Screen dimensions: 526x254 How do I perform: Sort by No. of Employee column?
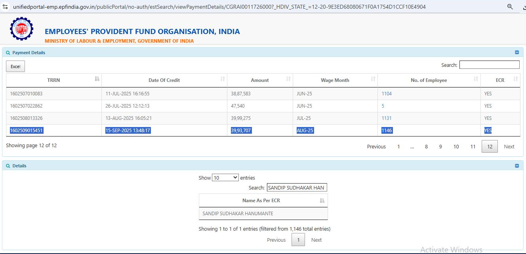(429, 80)
